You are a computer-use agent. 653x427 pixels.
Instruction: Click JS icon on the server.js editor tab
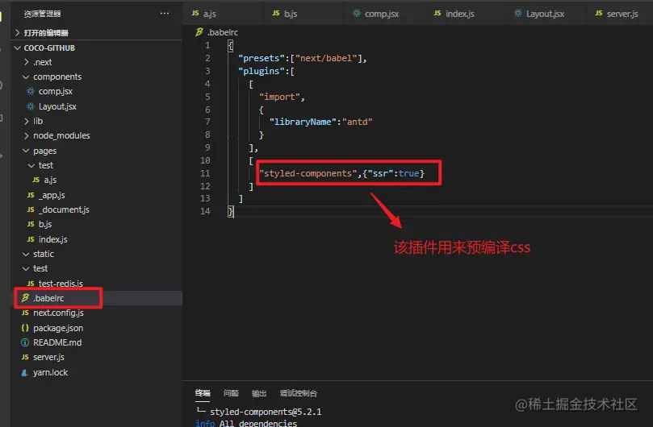(x=599, y=14)
